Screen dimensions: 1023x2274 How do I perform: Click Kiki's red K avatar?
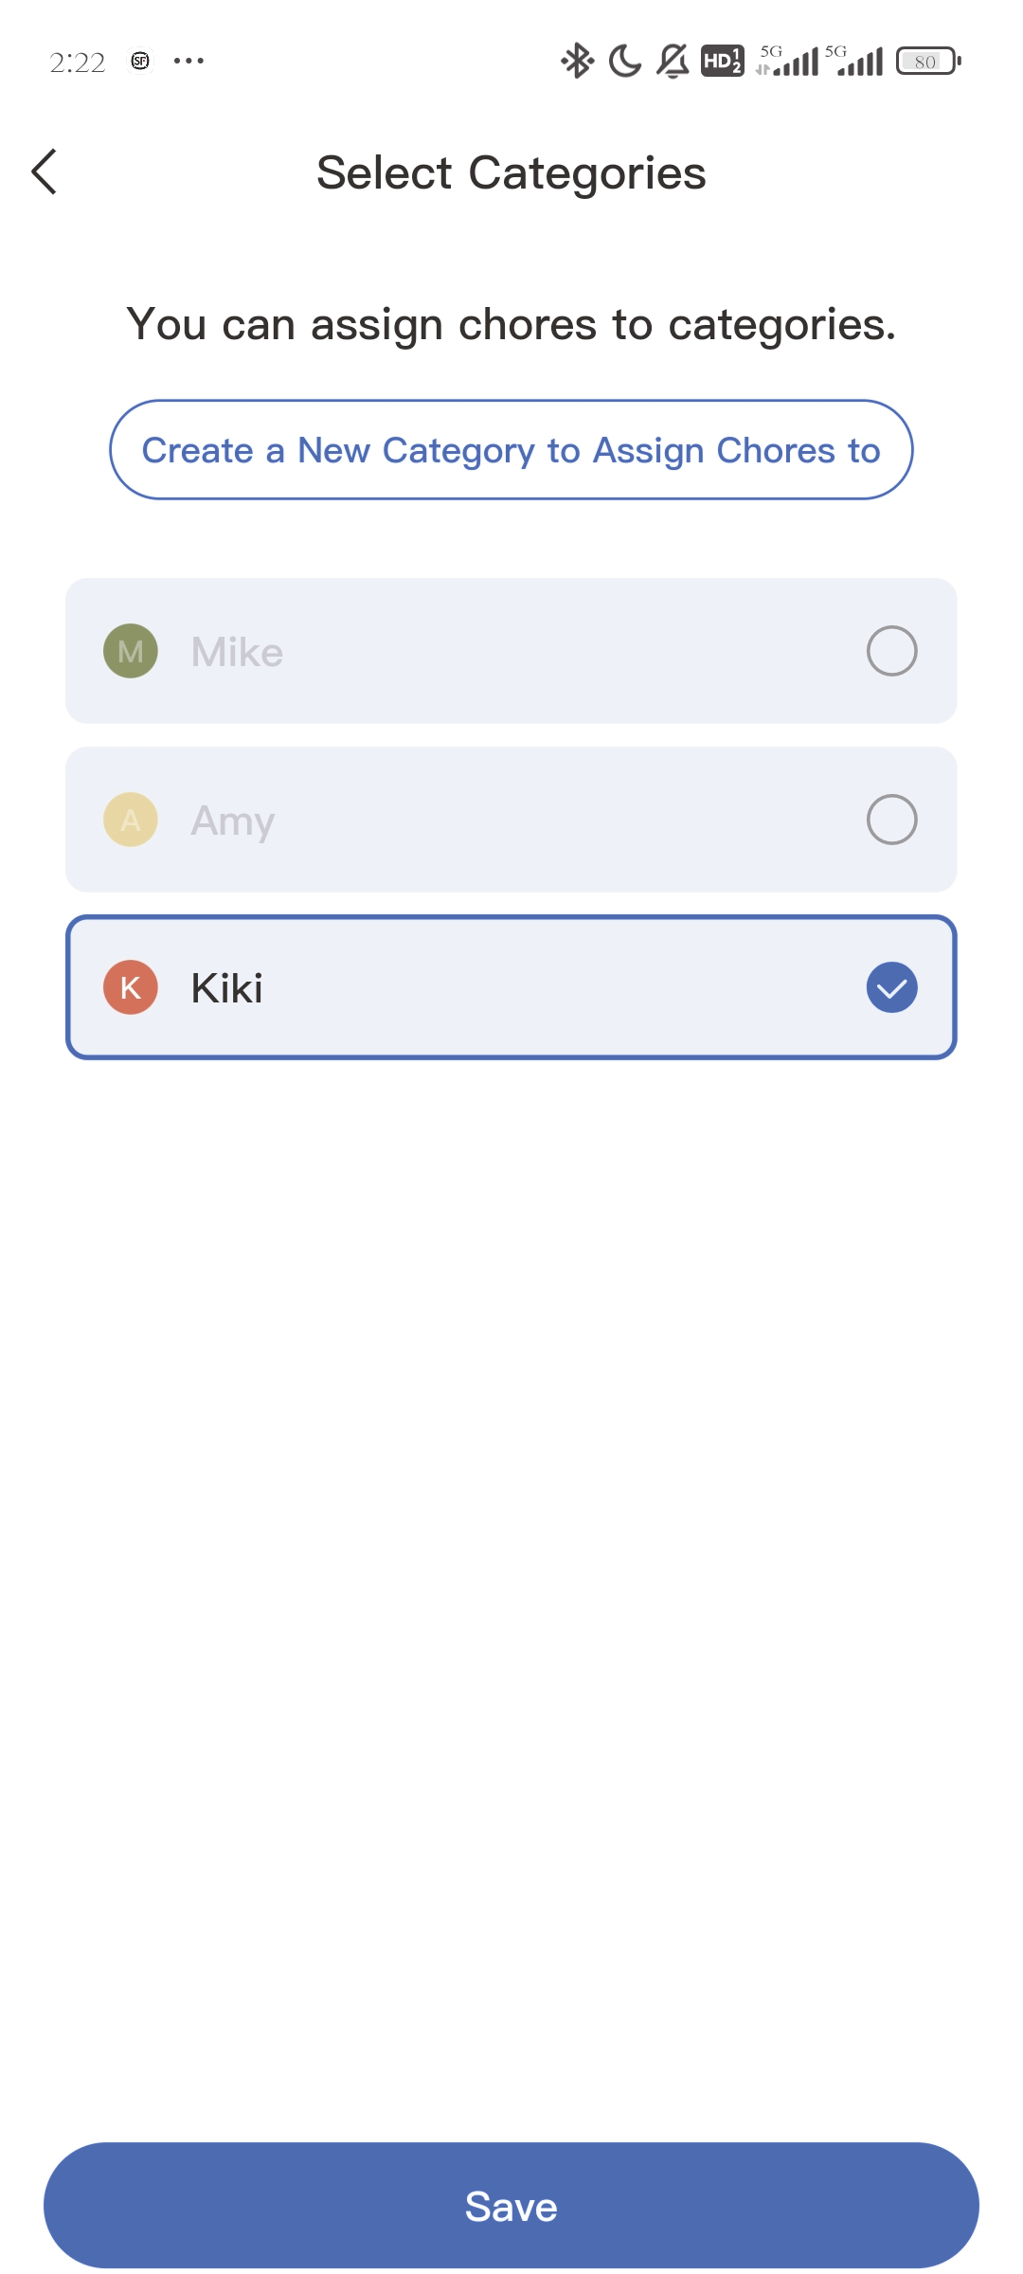(x=131, y=987)
